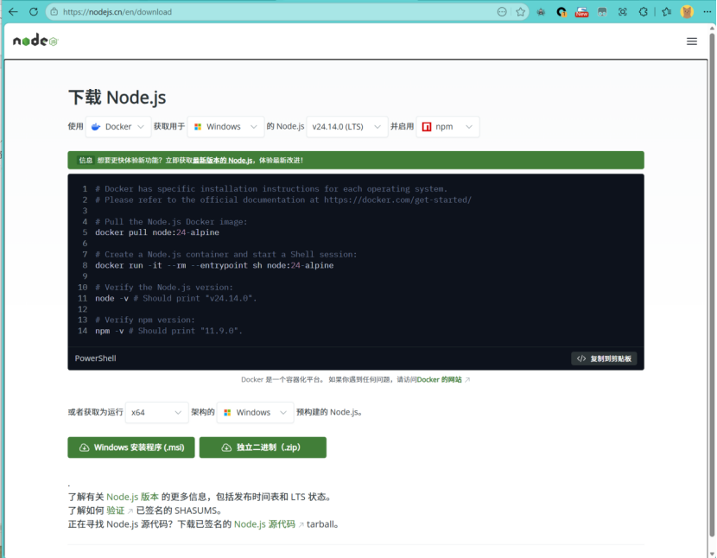Open the bug-shaped extension icon
The width and height of the screenshot is (717, 558).
point(541,12)
